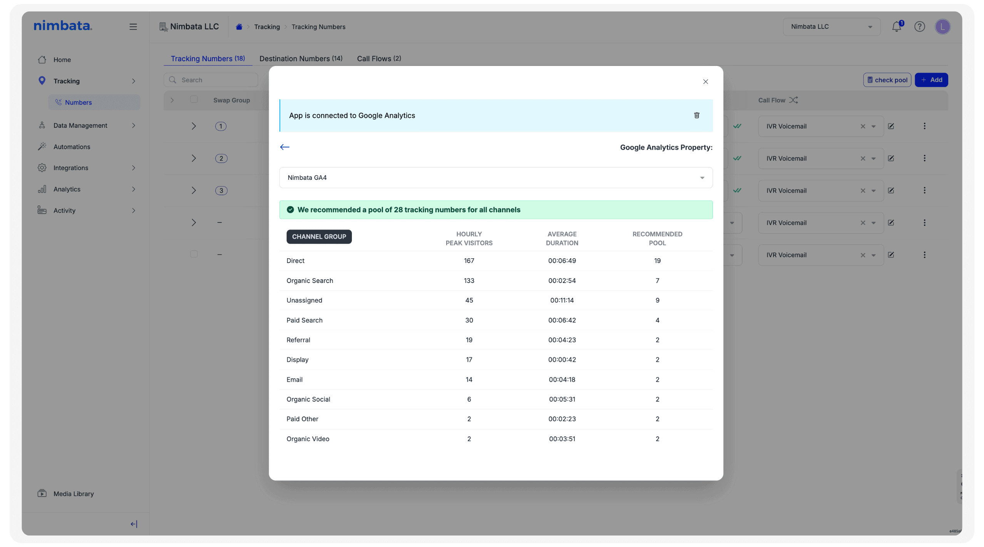Viewport: 984px width, 547px height.
Task: Open more options for second row
Action: [924, 159]
